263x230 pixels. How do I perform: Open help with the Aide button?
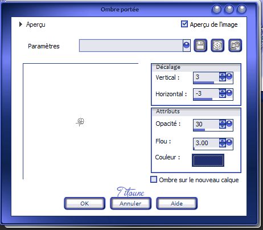177,203
